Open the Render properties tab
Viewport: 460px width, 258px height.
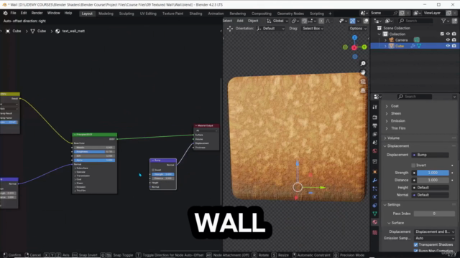[x=374, y=118]
